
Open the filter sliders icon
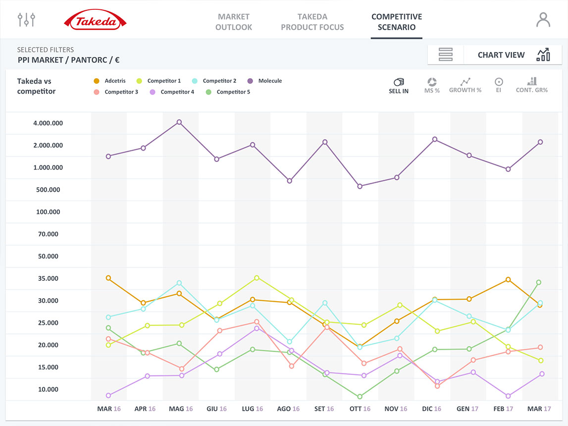[26, 19]
